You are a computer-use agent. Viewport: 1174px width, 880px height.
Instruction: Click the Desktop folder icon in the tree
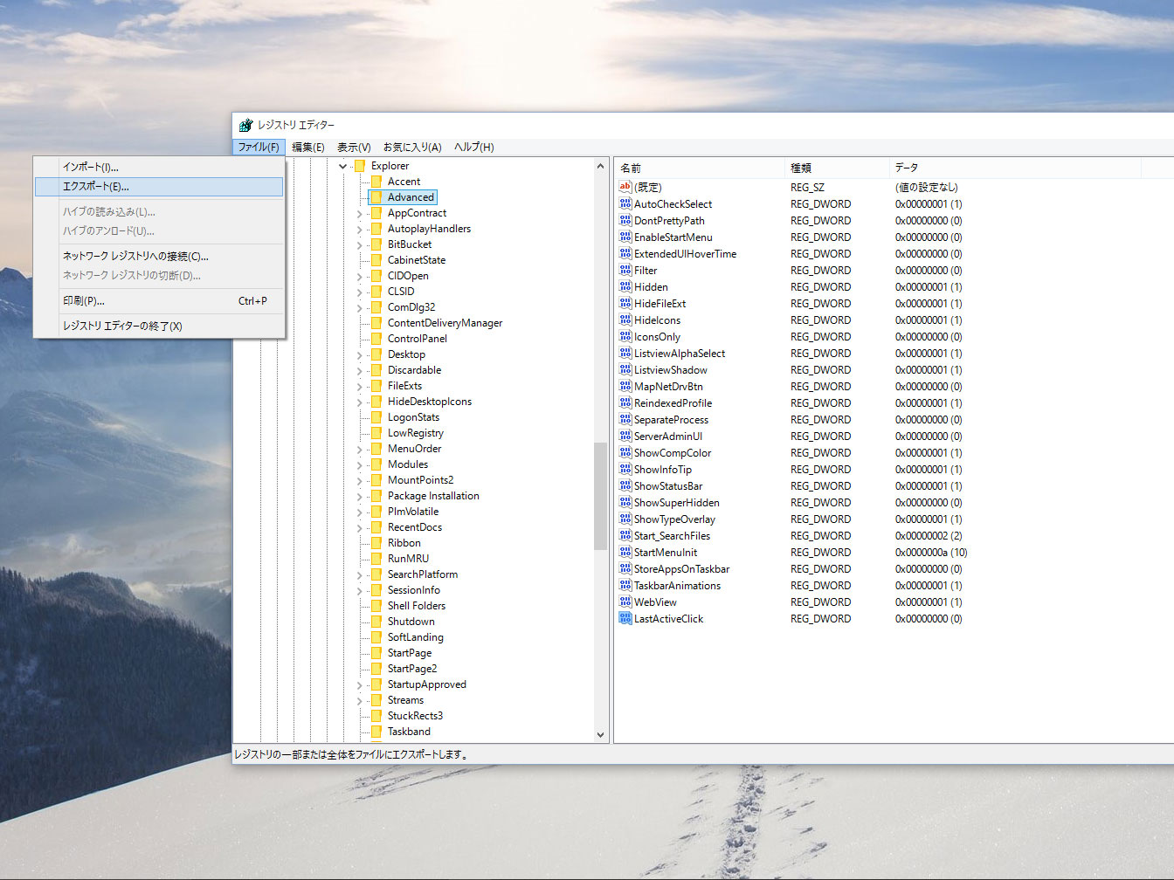(x=375, y=354)
